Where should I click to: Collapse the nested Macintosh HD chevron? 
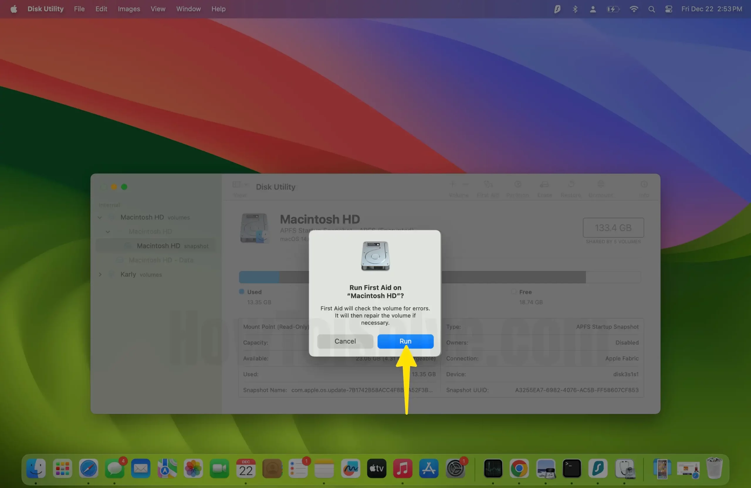(108, 232)
